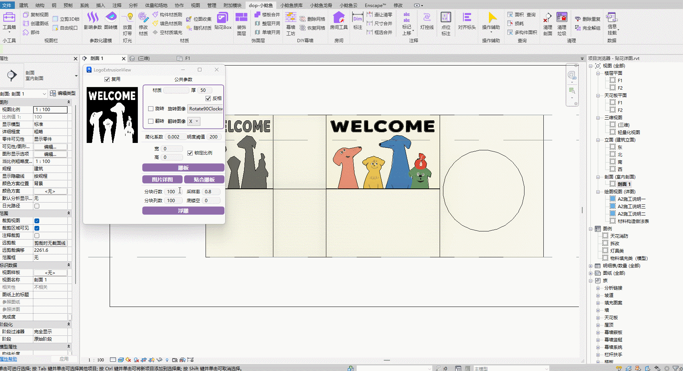Click the 楼板合并 floor merge tool
The height and width of the screenshot is (371, 683).
[267, 14]
